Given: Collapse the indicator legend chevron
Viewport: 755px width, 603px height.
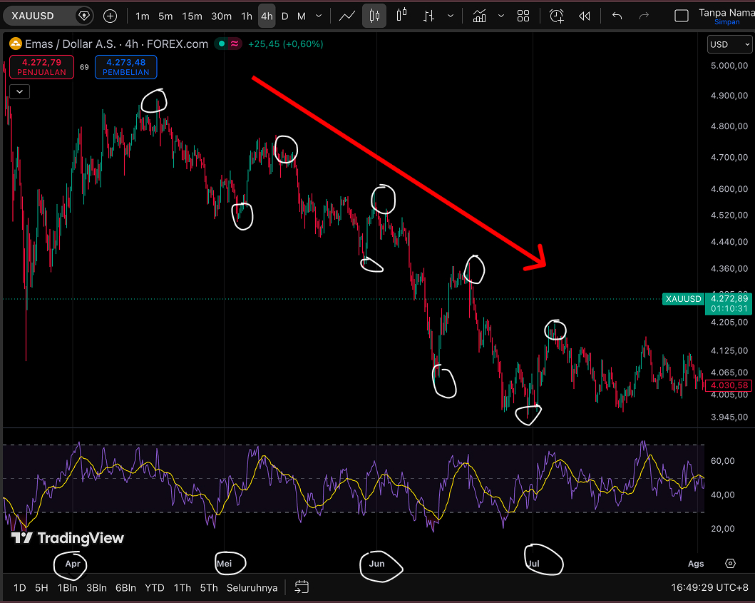Looking at the screenshot, I should 20,91.
